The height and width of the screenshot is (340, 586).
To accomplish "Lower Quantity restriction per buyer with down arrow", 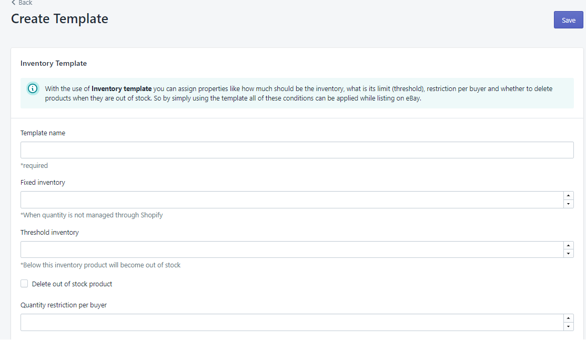I will [568, 327].
